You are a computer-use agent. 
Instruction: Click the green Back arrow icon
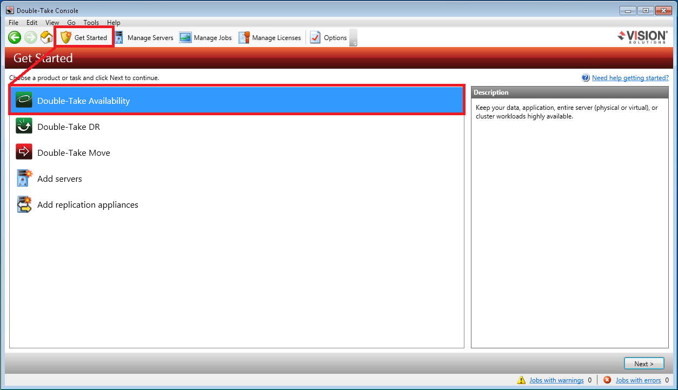pos(15,37)
